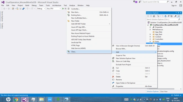Open the Build menu in menu bar
Screen dimensions: 183x102
click(x=27, y=5)
